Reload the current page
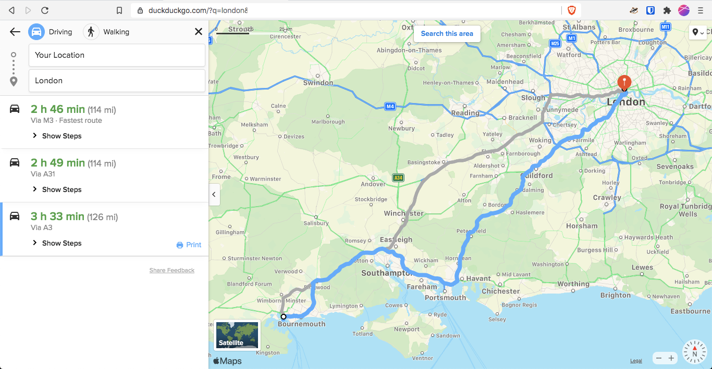Viewport: 712px width, 369px height. click(x=45, y=10)
